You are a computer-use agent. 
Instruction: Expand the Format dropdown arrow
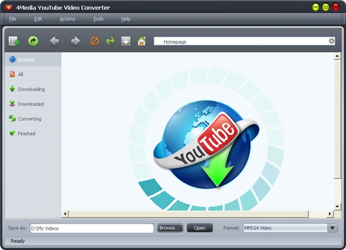[x=332, y=228]
